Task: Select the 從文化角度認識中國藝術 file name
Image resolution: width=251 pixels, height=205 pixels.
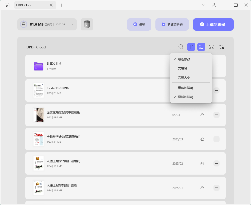Action: pos(63,112)
